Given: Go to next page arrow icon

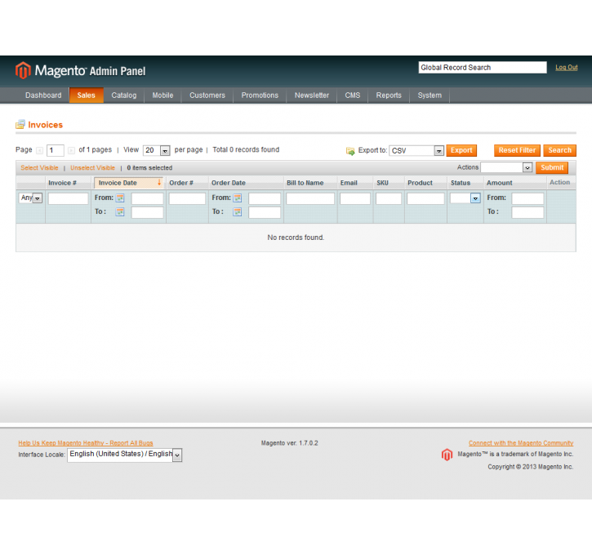Looking at the screenshot, I should [71, 150].
